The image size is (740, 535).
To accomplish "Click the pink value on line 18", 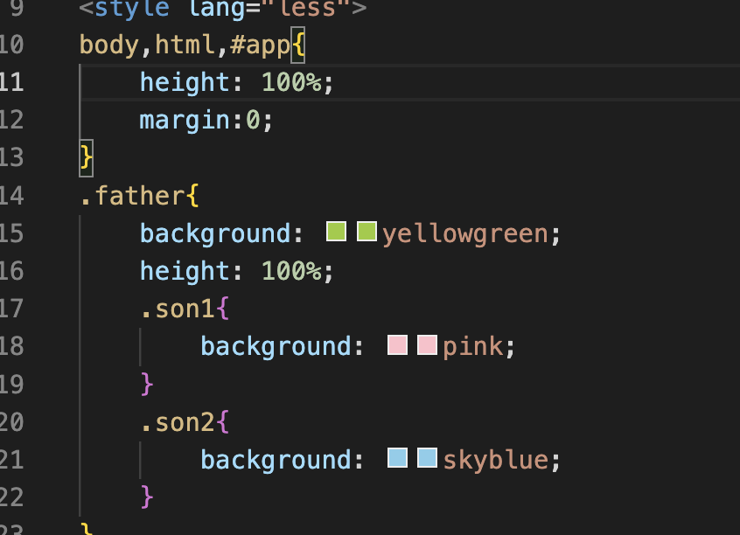I will coord(473,347).
